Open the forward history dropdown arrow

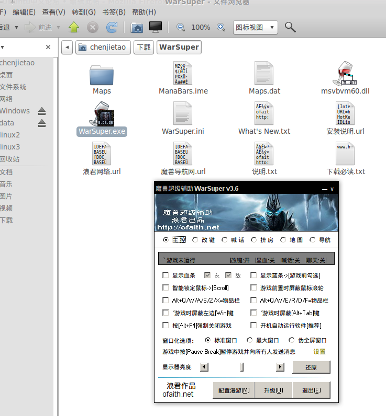click(58, 27)
